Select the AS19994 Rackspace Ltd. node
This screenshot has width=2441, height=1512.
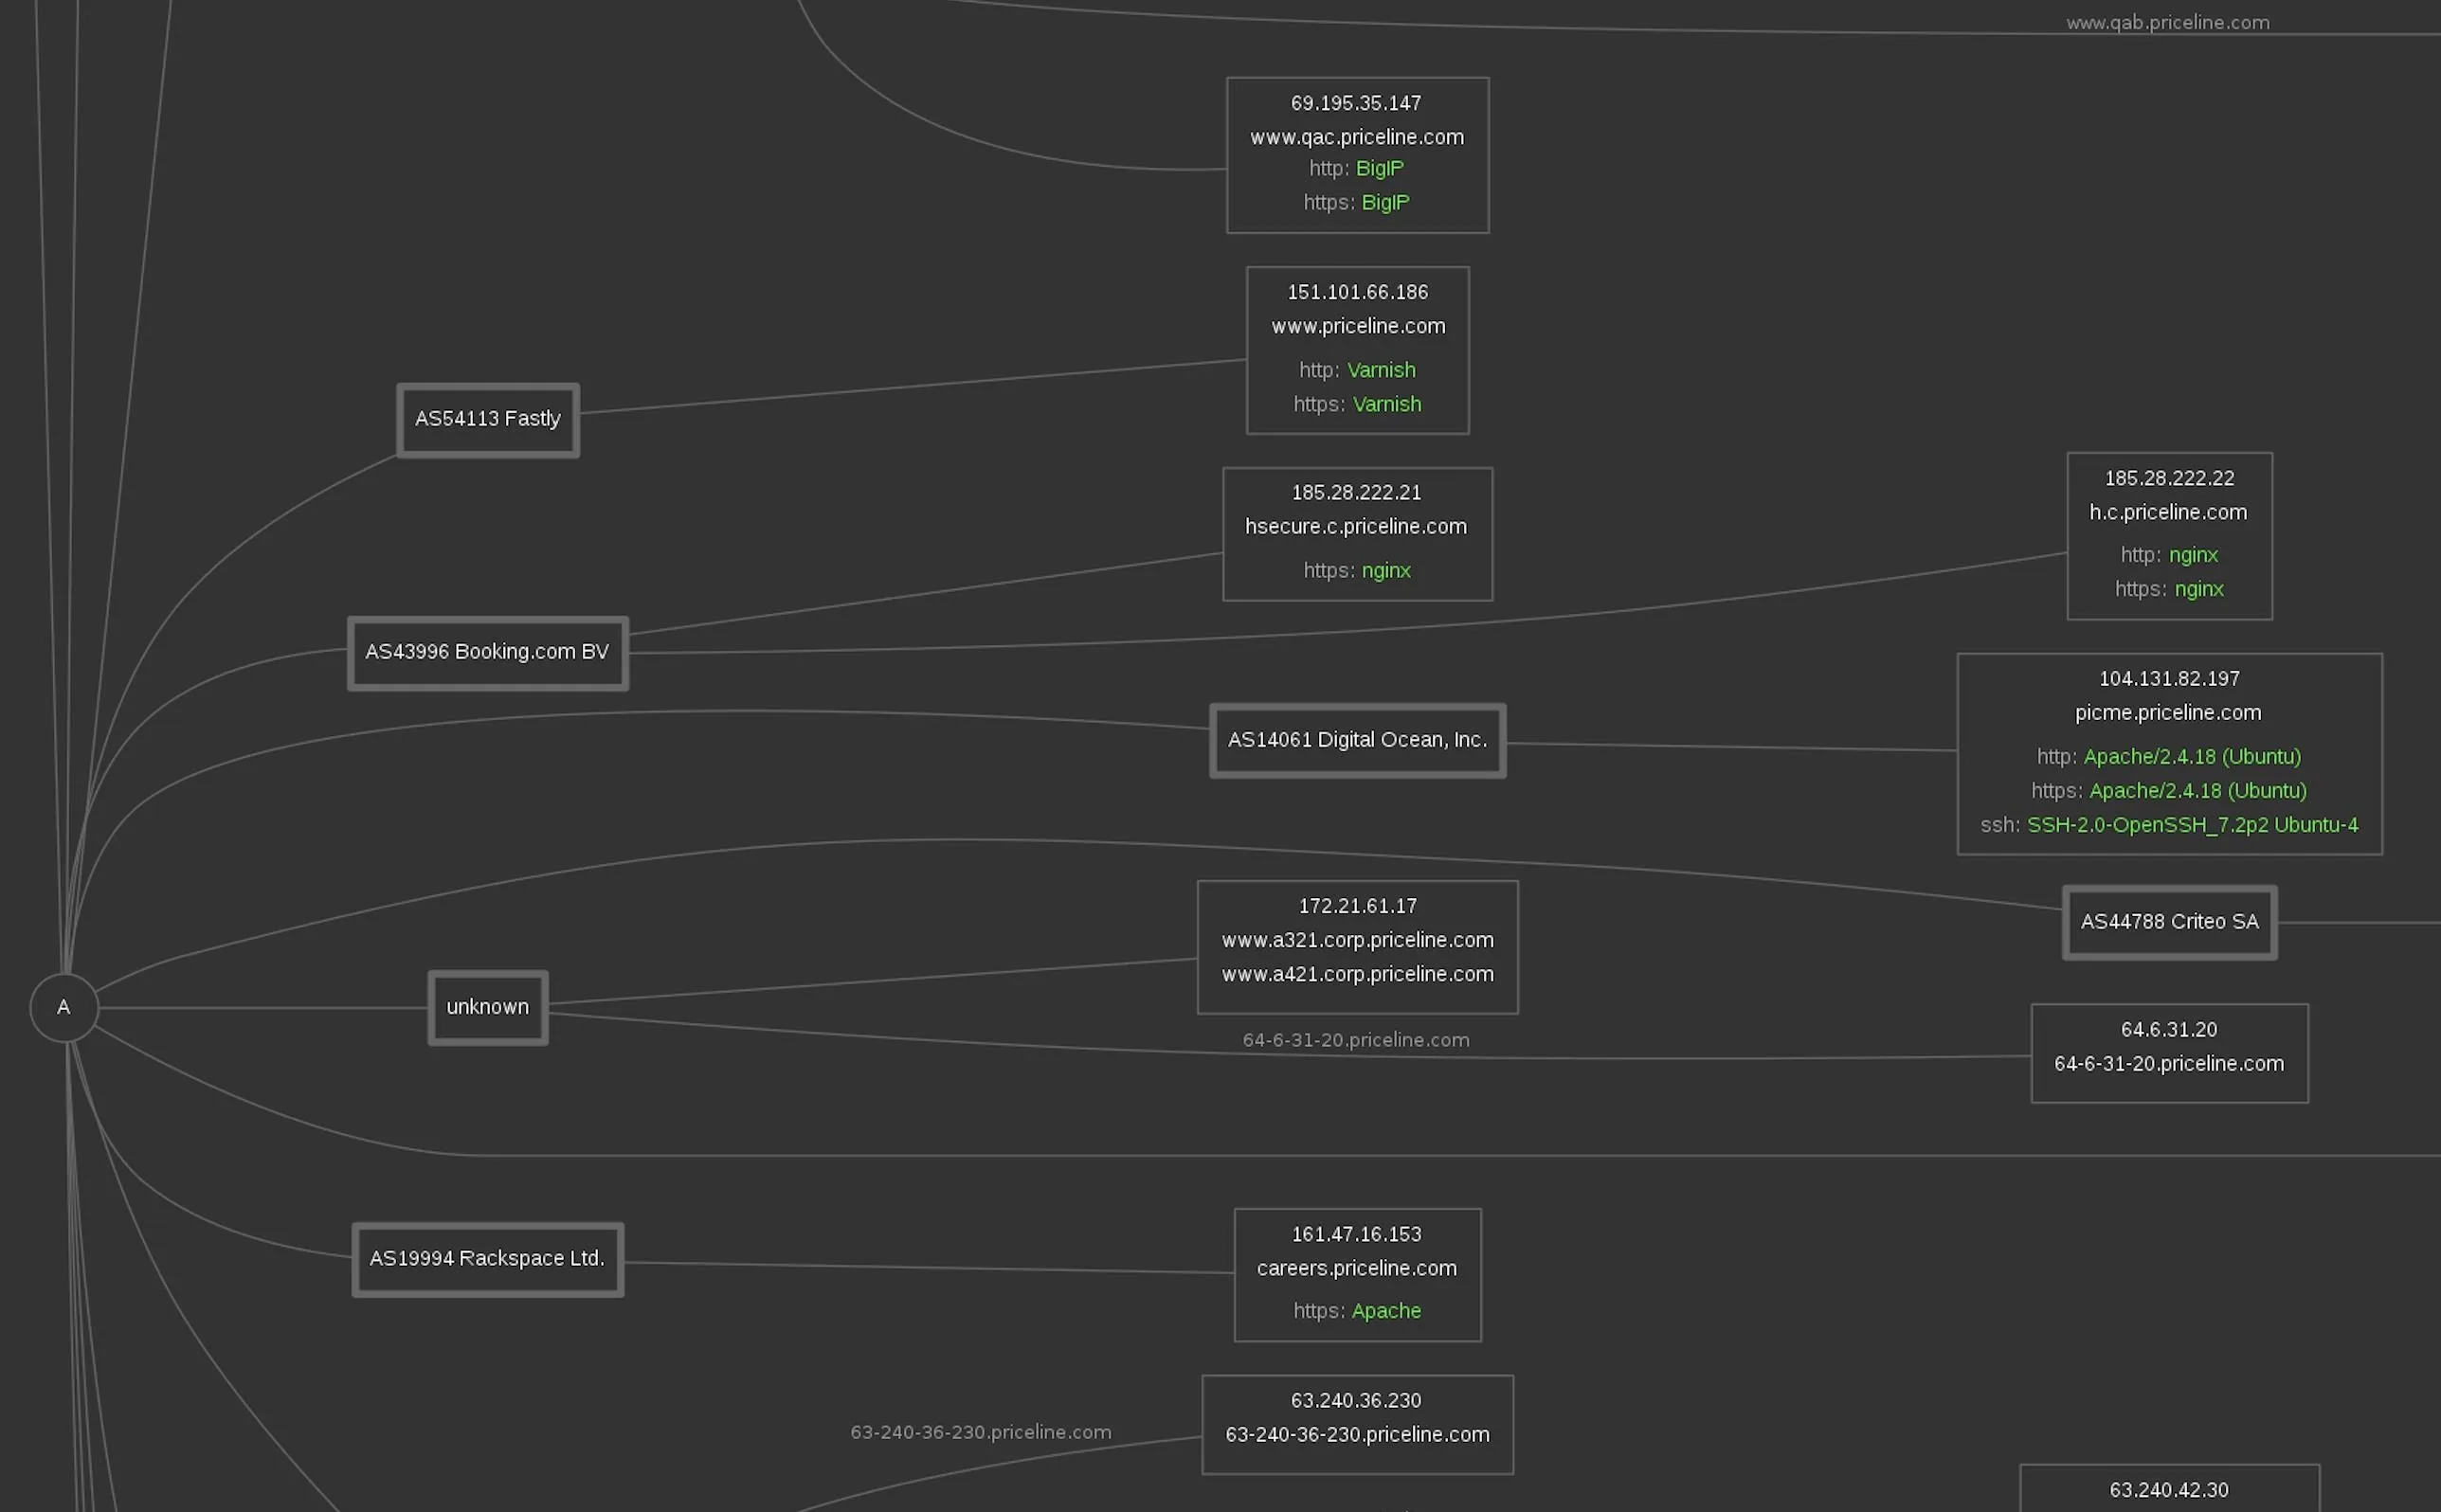point(488,1259)
